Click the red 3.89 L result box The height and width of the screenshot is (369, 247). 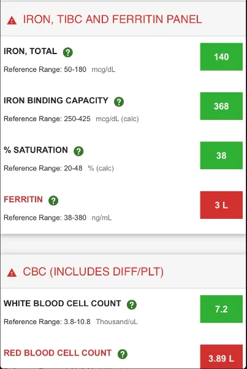click(x=221, y=357)
